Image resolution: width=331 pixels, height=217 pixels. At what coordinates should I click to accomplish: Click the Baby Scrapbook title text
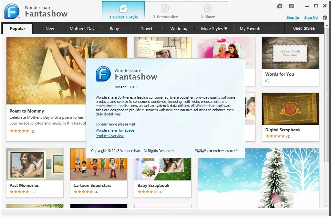(153, 186)
